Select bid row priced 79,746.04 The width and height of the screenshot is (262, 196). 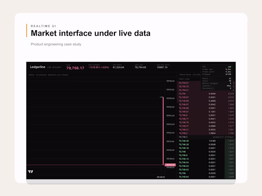206,162
